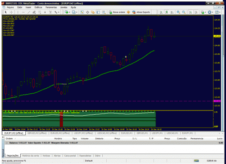This screenshot has height=164, width=226.
Task: Pick the vertical line drawing tool
Action: tap(18, 12)
